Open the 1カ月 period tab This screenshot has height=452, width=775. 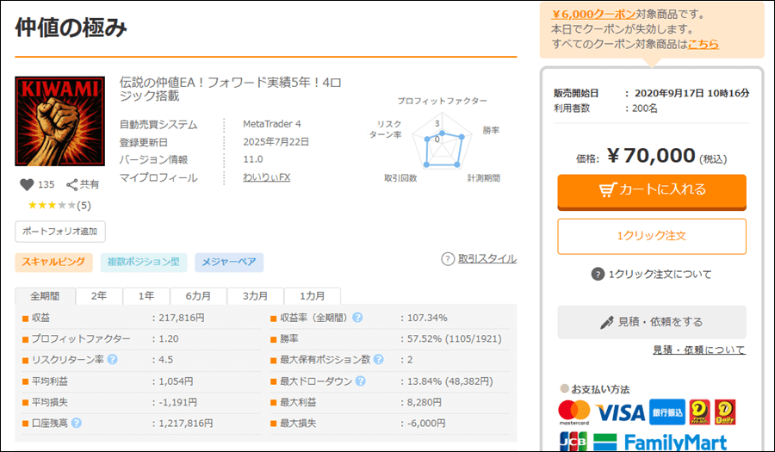[312, 295]
